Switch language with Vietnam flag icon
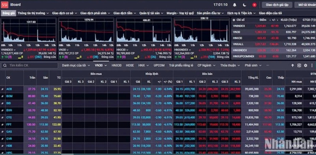 [x=254, y=5]
